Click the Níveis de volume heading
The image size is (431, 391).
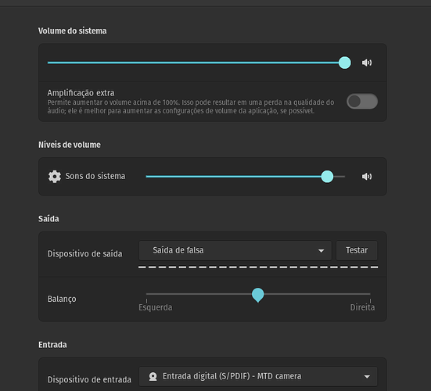(x=70, y=145)
